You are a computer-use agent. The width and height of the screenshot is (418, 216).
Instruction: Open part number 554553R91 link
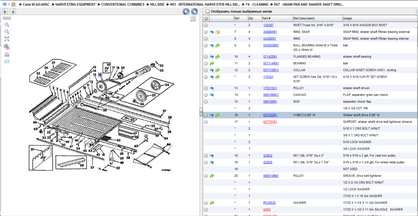click(271, 45)
